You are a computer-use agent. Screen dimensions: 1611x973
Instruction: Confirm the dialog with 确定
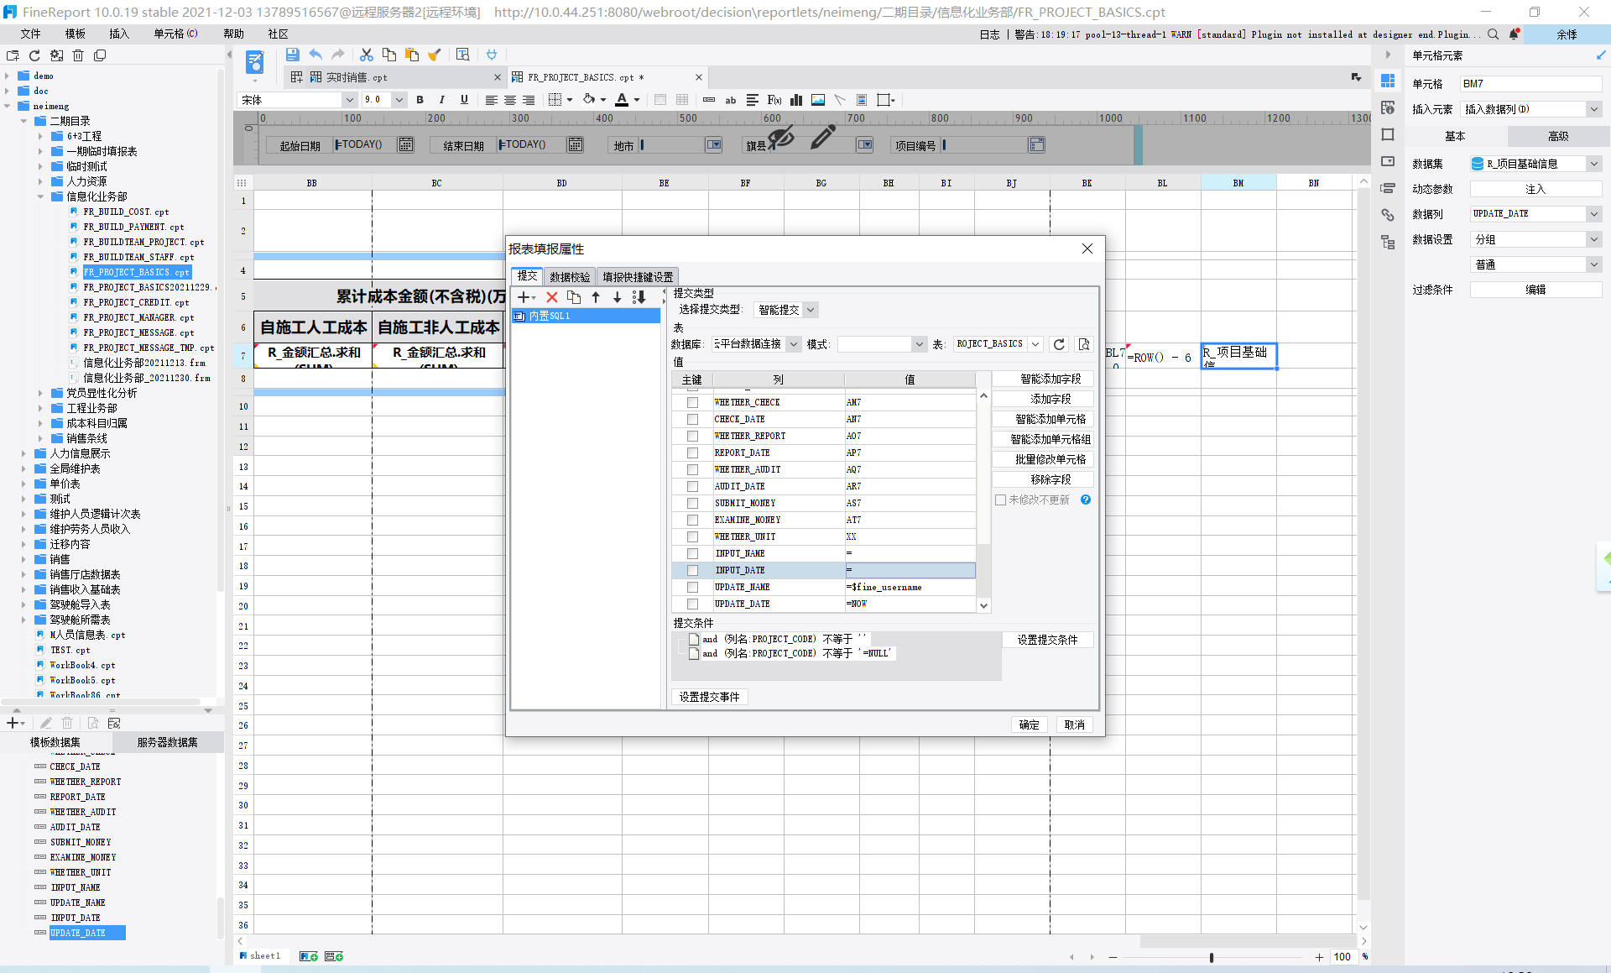[1029, 725]
